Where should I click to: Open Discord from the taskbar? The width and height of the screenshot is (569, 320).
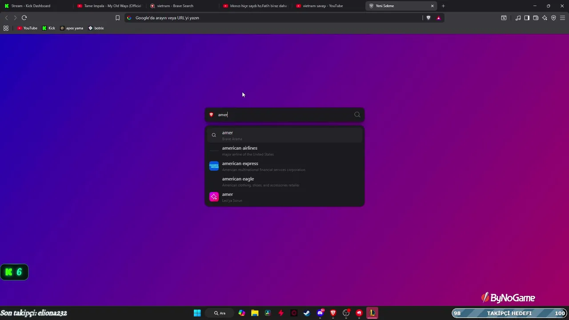click(x=320, y=313)
